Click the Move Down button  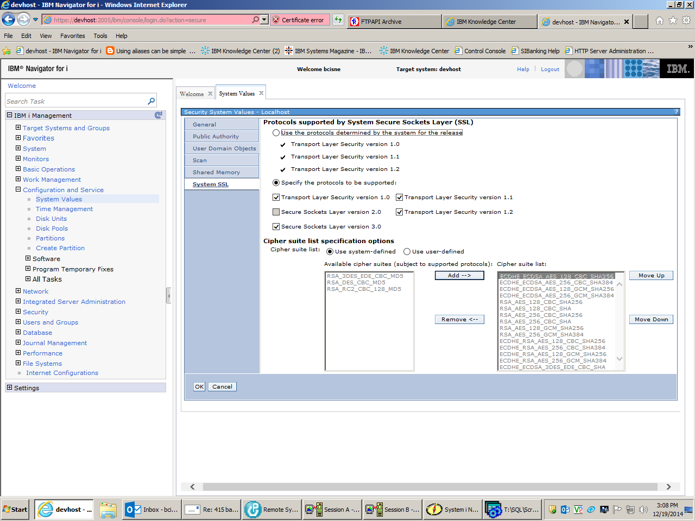651,320
